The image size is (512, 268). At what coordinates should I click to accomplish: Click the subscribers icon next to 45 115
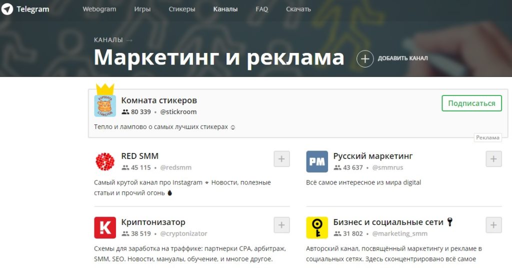tap(125, 167)
